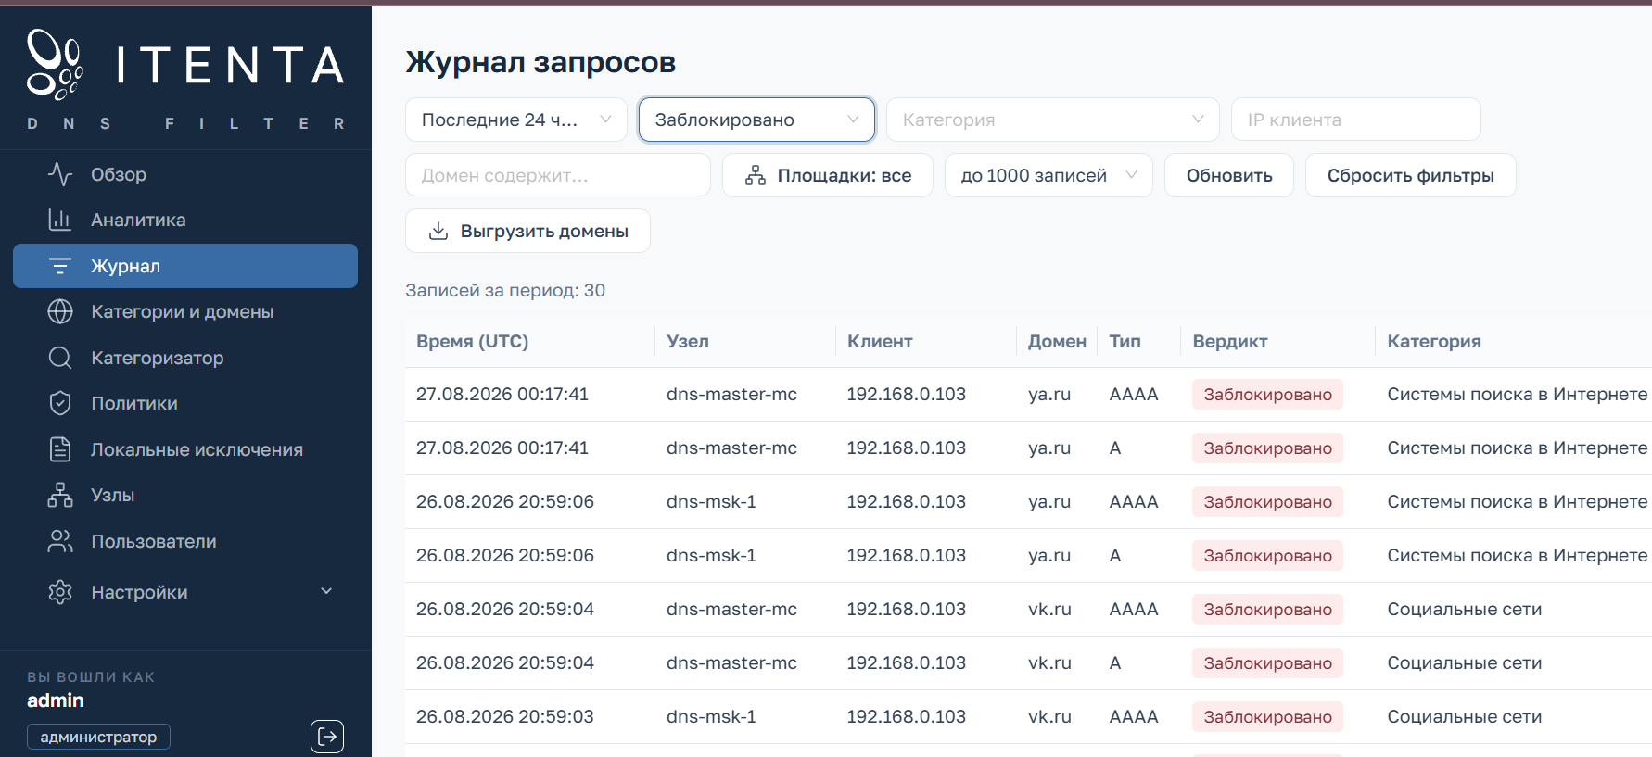Click the document icon for Локальные исключения
The image size is (1652, 757).
pos(60,449)
